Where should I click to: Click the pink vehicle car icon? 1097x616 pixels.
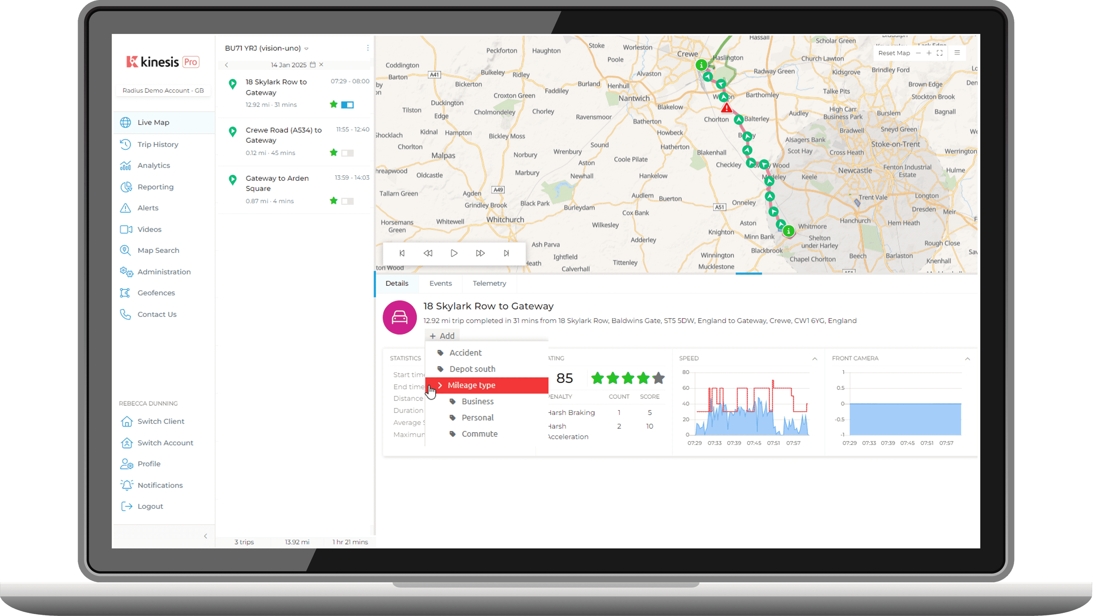point(400,318)
